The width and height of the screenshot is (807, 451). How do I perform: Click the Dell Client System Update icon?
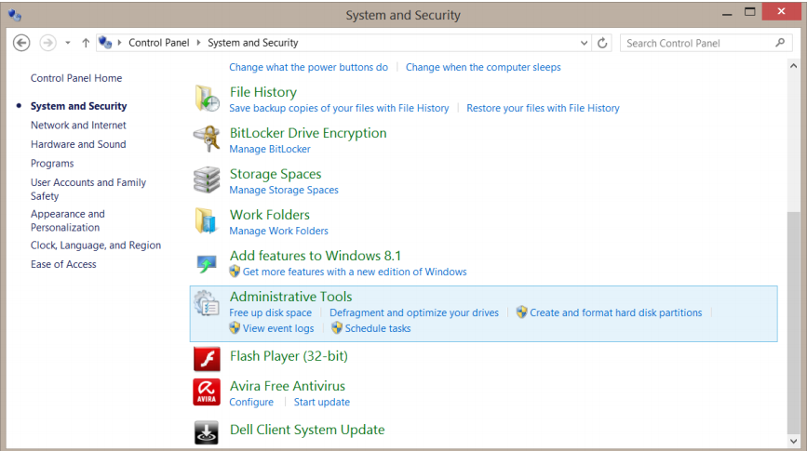click(207, 432)
